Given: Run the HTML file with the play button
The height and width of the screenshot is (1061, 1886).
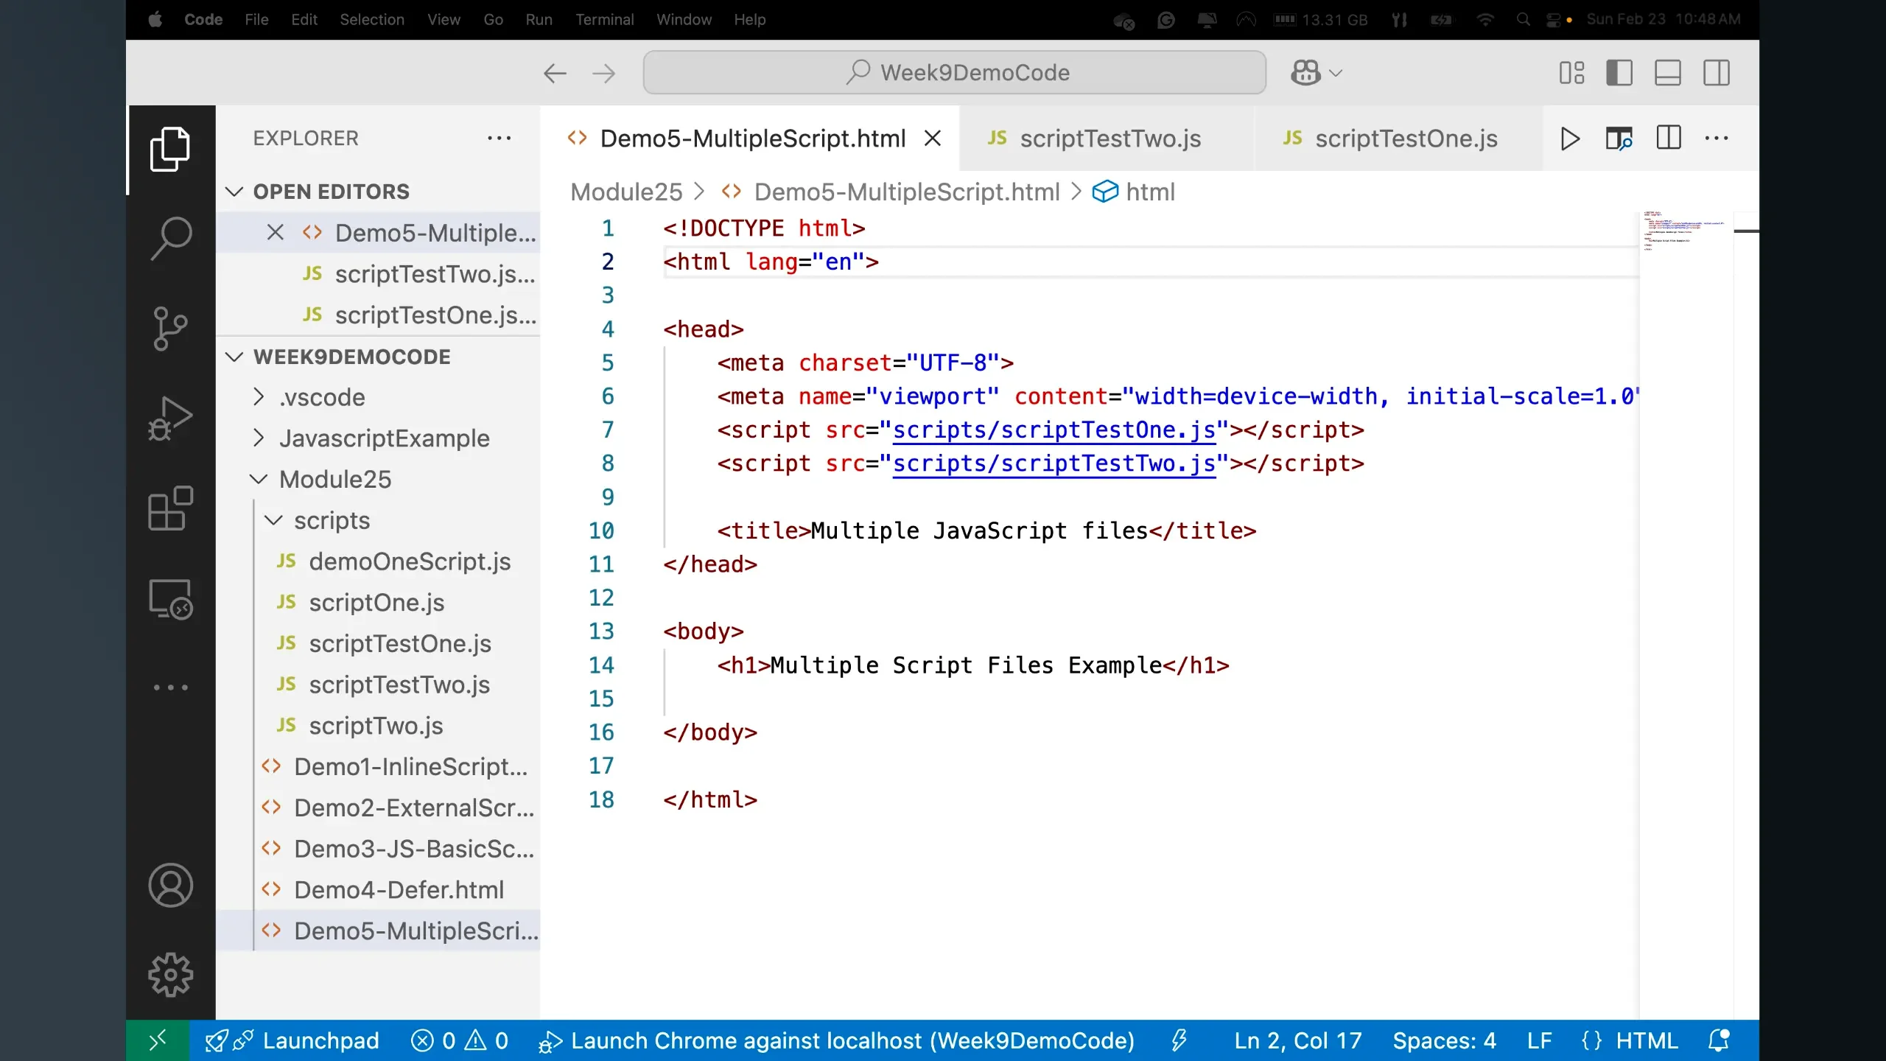Looking at the screenshot, I should [1569, 138].
